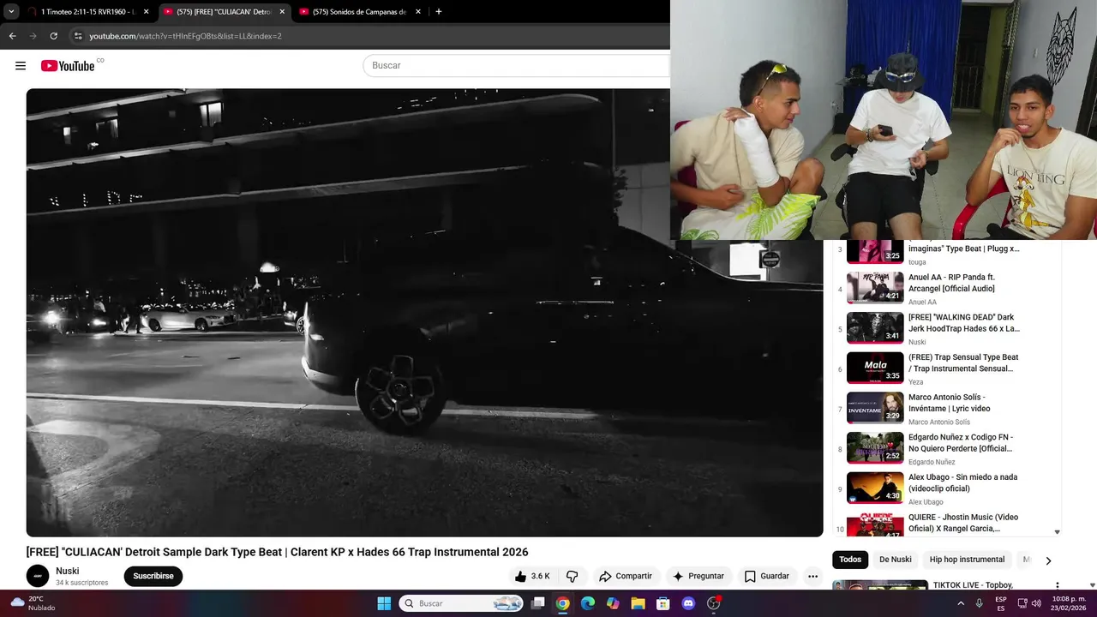Image resolution: width=1097 pixels, height=617 pixels.
Task: Play WALKING DEAD Dark Jerk thumbnail
Action: coord(875,328)
